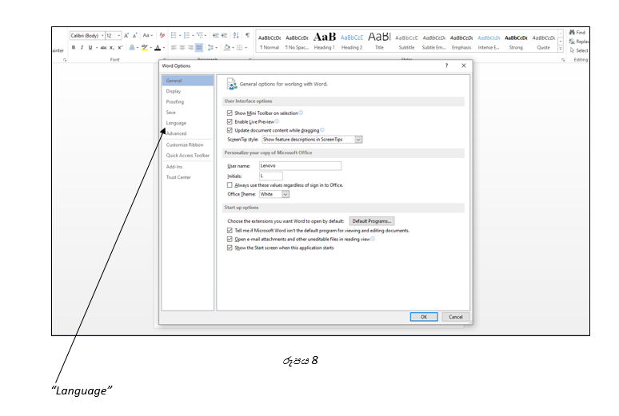Toggle the Show/Hide paragraph marks icon
619x416 pixels.
tap(248, 35)
